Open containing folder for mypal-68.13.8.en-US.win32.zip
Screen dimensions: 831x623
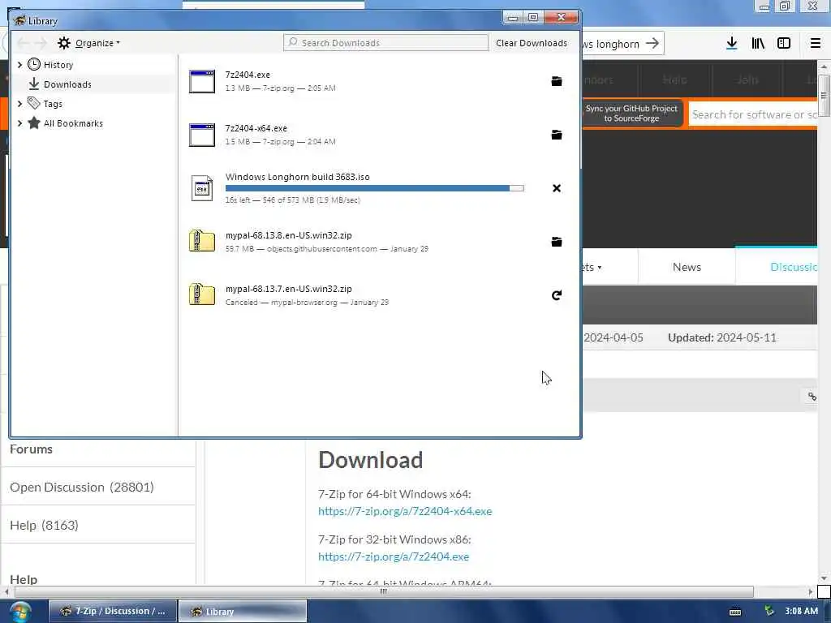coord(557,242)
